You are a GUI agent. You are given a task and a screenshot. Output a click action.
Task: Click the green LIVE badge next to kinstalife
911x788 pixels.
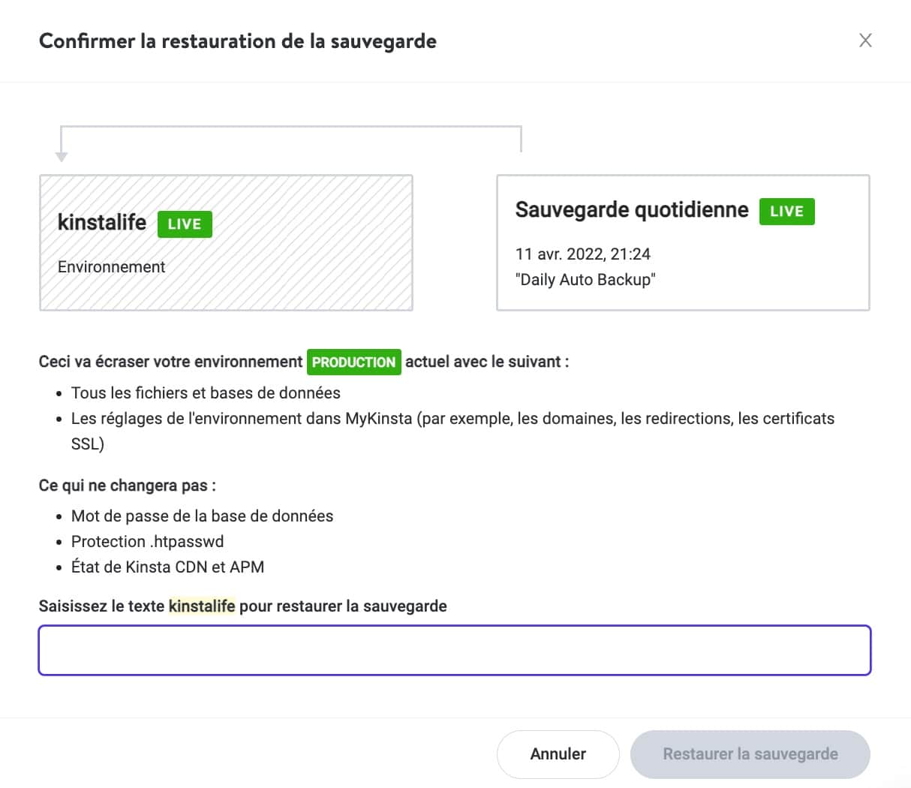point(184,223)
